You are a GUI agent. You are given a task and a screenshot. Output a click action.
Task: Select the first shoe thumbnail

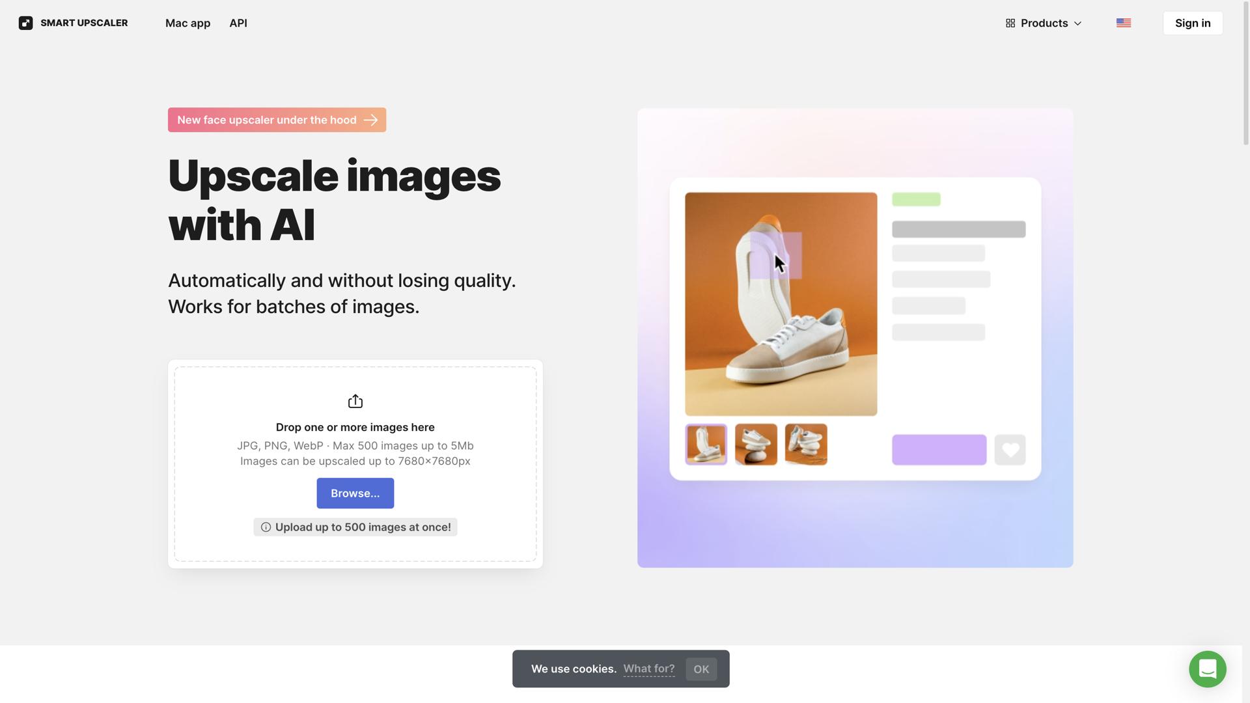(706, 445)
